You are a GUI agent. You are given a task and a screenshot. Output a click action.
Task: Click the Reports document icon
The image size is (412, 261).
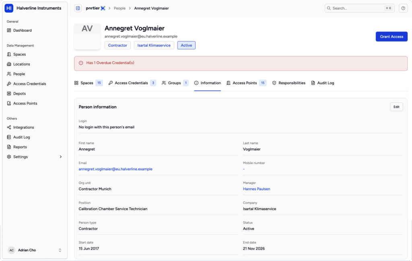coord(9,147)
